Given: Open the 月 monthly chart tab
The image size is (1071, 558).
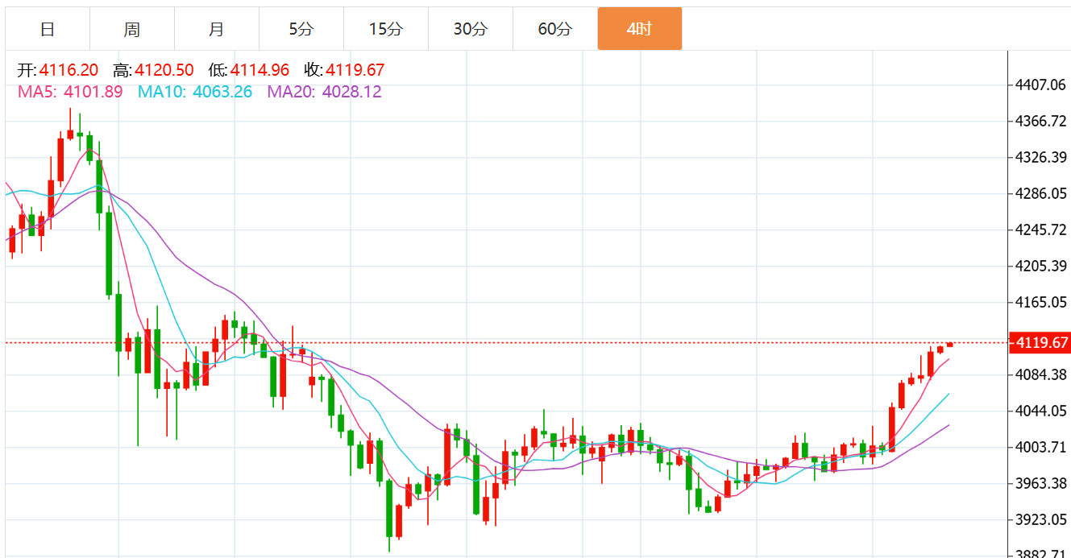Looking at the screenshot, I should (217, 29).
